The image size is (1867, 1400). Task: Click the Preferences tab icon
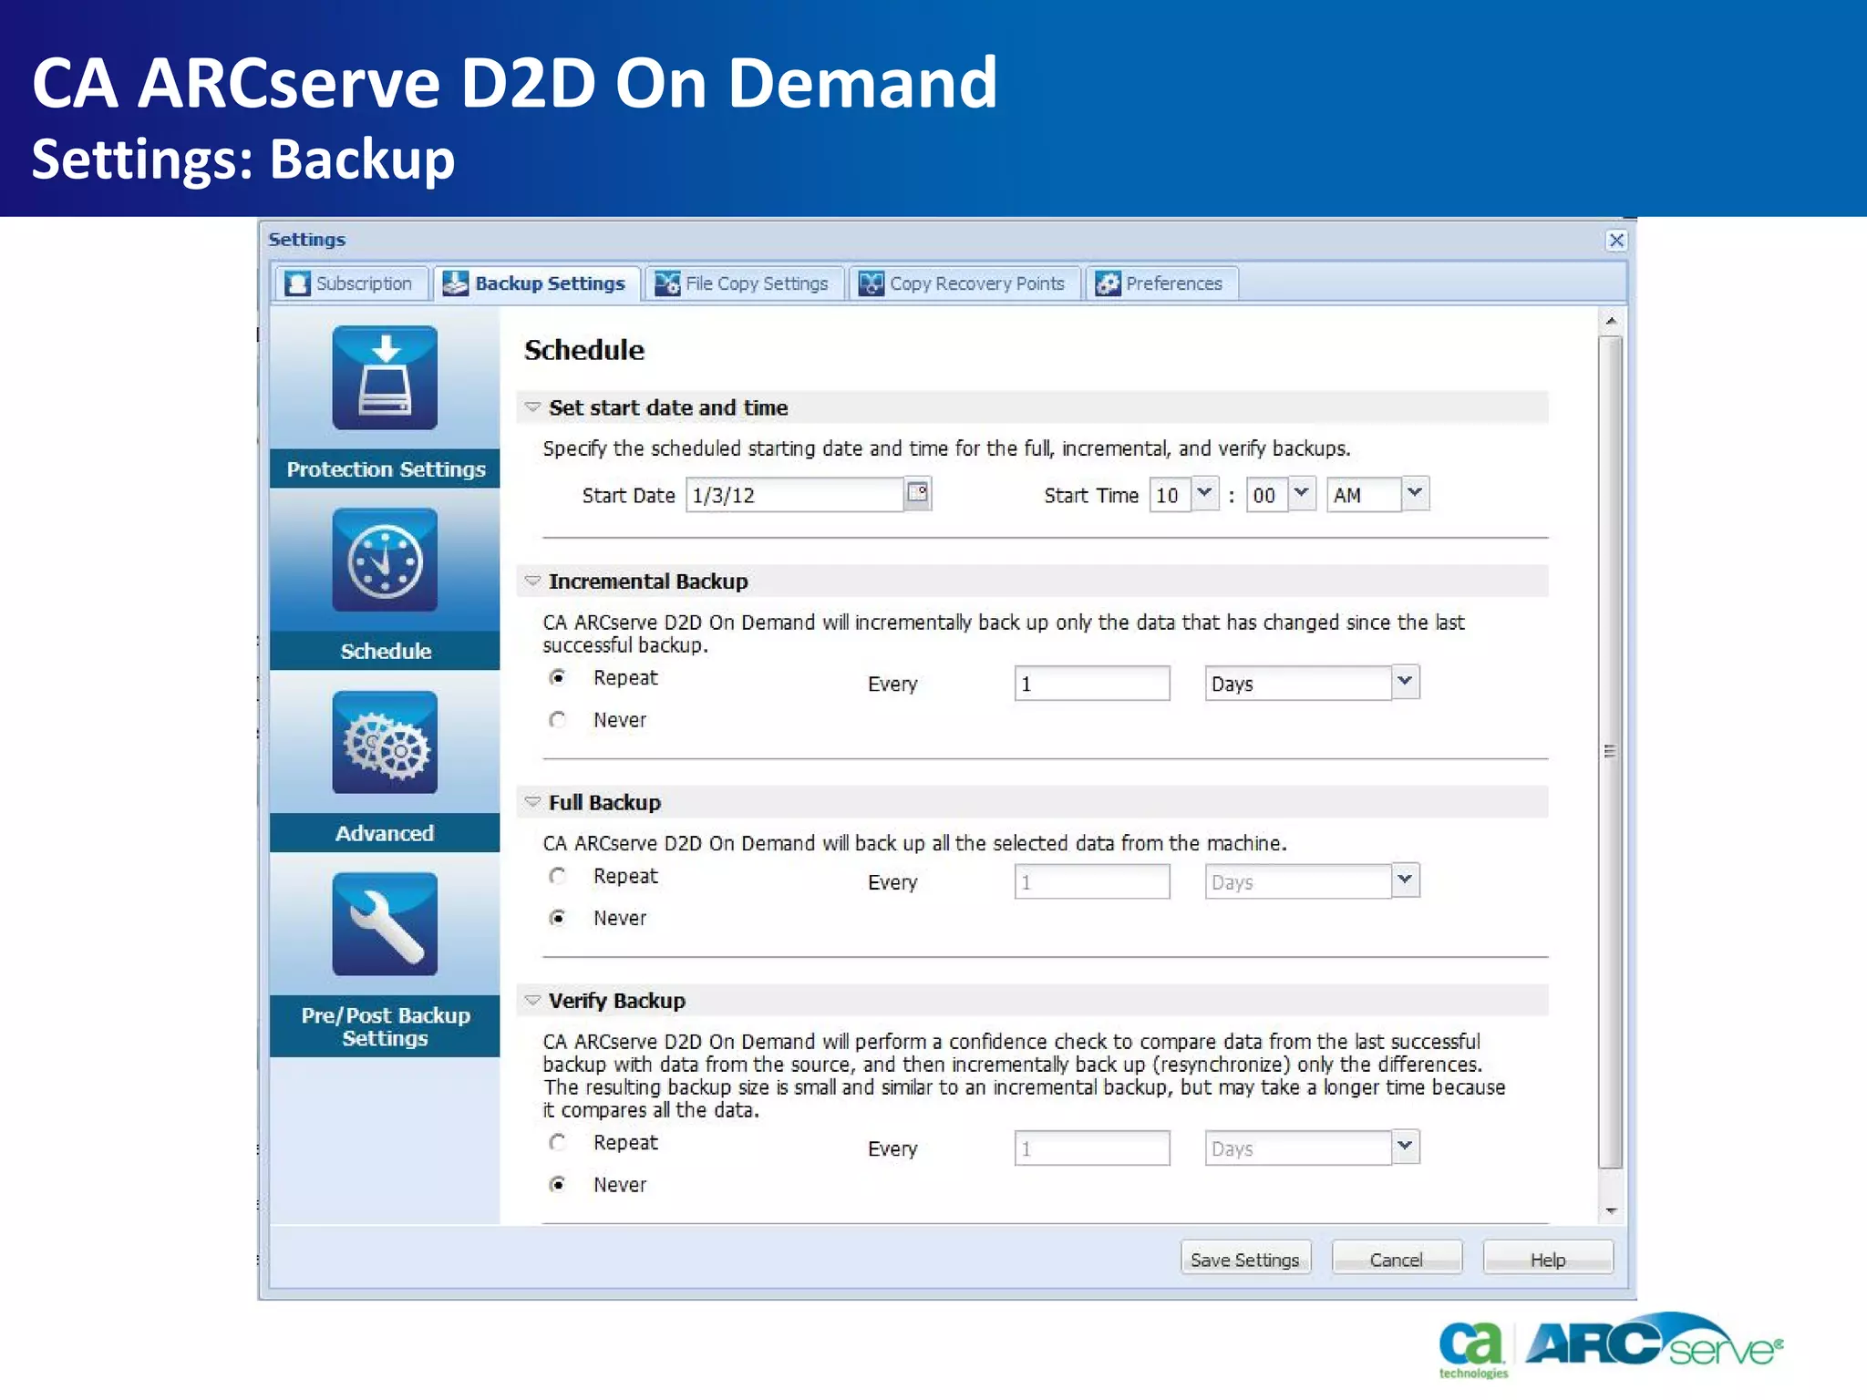(1108, 283)
